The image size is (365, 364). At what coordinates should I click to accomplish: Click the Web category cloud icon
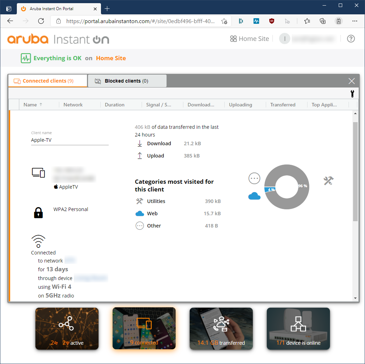coord(140,213)
